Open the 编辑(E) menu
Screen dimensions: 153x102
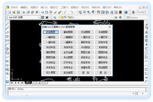coord(24,7)
